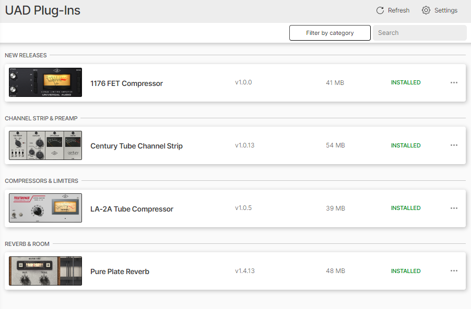
Task: Click the Settings text label
Action: (445, 10)
